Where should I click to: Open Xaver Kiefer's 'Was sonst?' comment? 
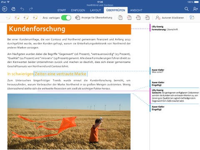point(157,71)
